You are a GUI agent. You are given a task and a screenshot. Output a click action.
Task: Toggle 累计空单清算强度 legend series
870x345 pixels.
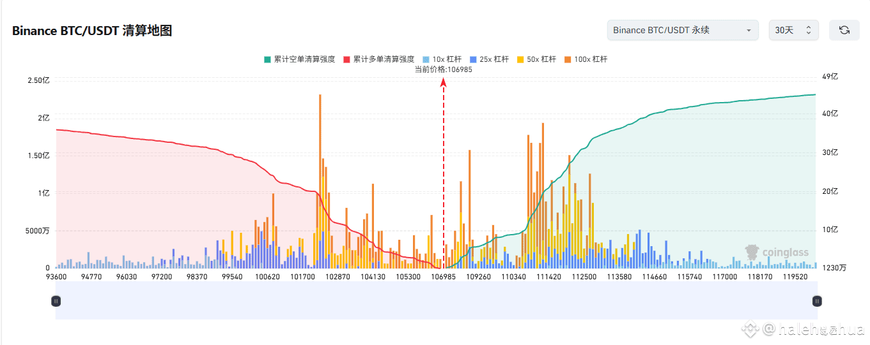(299, 59)
